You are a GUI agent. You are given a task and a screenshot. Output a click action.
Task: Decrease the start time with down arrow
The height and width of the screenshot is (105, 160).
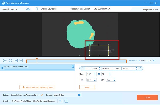pos(100,69)
